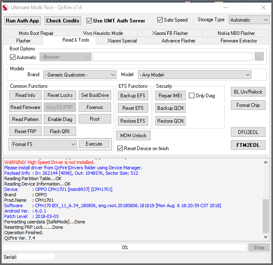Open the Storage Type dropdown
Screen dimensions: 273x265
249,20
